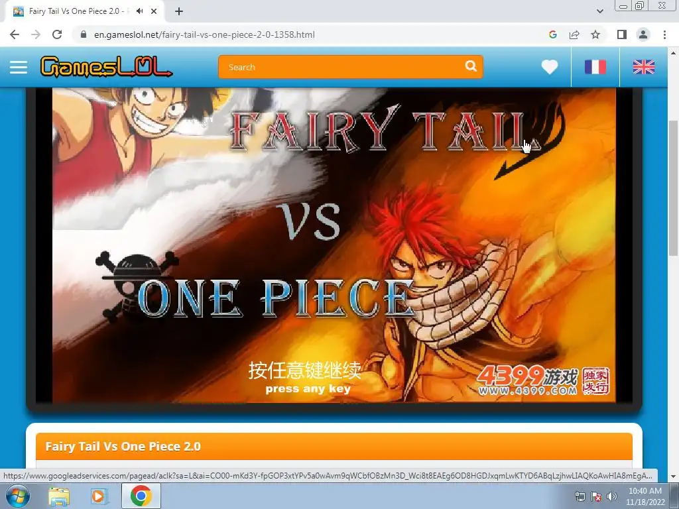Click the Chrome taskbar icon
This screenshot has height=509, width=679.
pyautogui.click(x=141, y=496)
